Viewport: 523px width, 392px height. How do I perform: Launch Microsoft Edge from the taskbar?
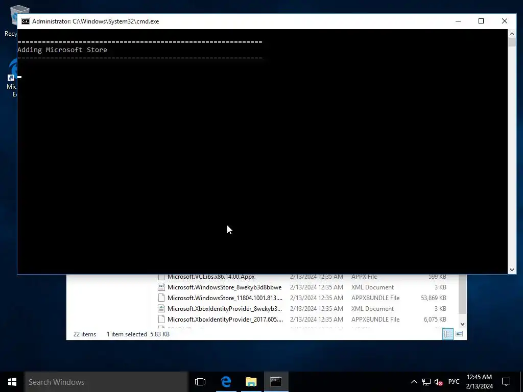coord(226,382)
